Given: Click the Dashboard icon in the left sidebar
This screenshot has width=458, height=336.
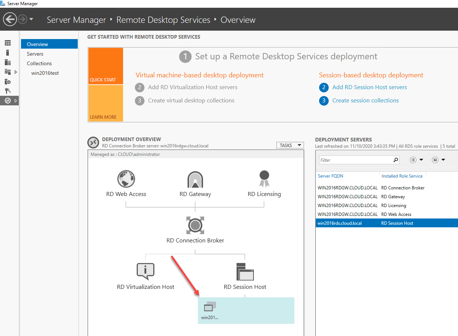Looking at the screenshot, I should tap(8, 43).
